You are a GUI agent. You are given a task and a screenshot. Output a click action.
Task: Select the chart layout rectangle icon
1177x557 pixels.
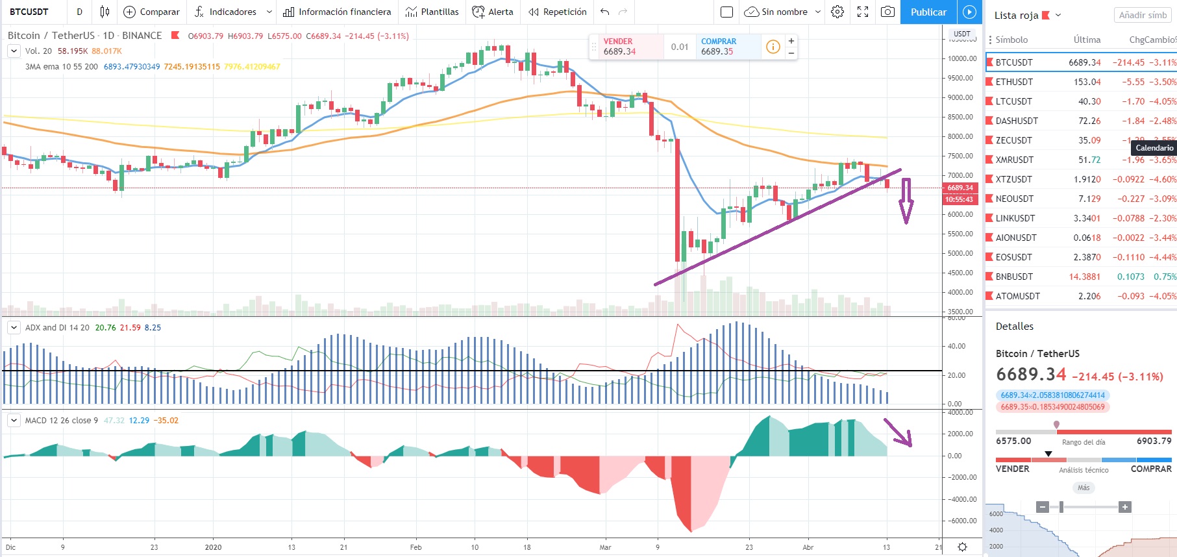point(727,12)
